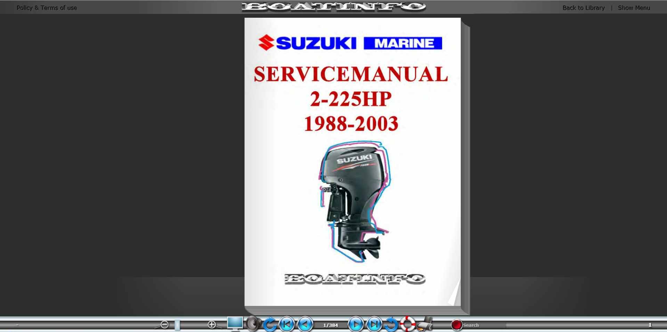The width and height of the screenshot is (667, 332).
Task: Open help via the lifebuoy icon
Action: 407,324
